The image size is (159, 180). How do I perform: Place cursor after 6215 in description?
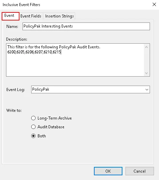tap(61, 52)
